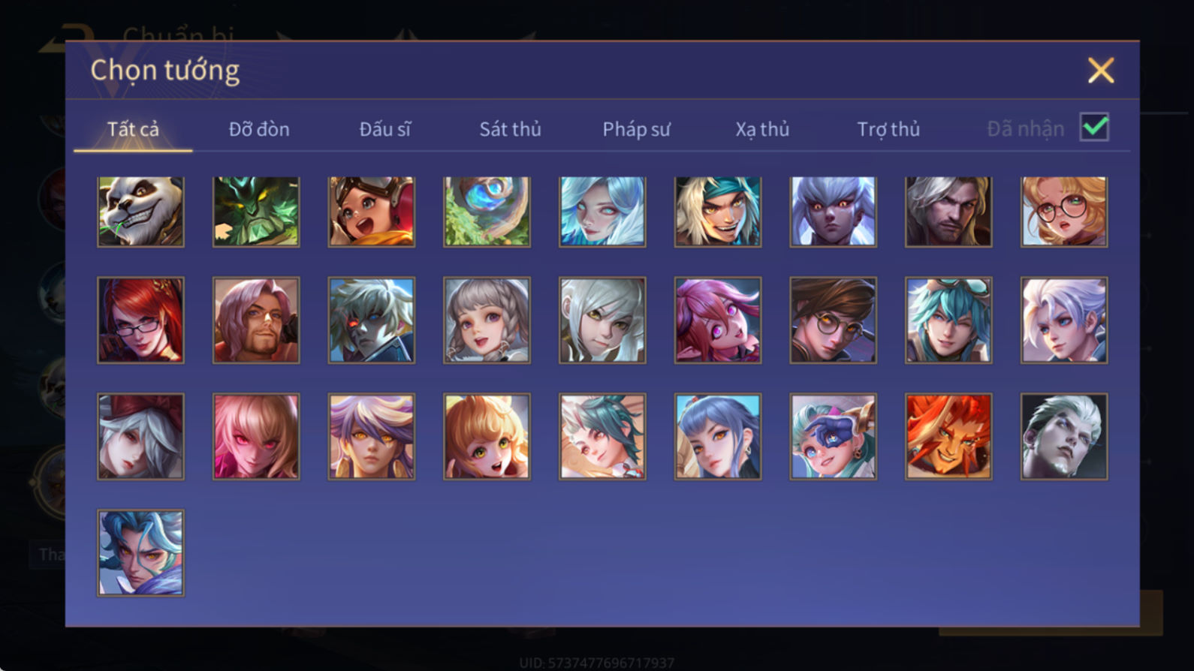The height and width of the screenshot is (671, 1194).
Task: Filter by Xạ thủ tab
Action: click(x=762, y=129)
